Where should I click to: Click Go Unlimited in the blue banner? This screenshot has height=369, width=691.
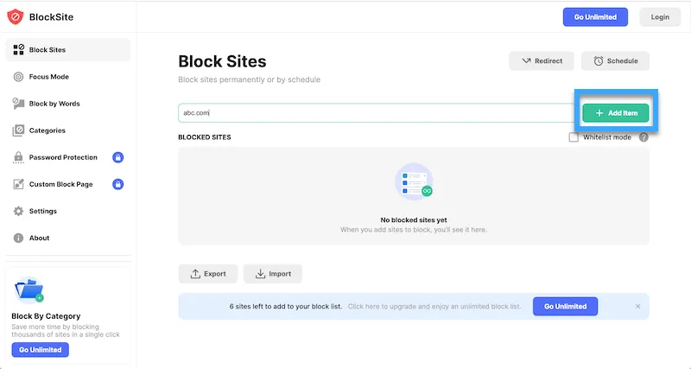click(x=565, y=307)
